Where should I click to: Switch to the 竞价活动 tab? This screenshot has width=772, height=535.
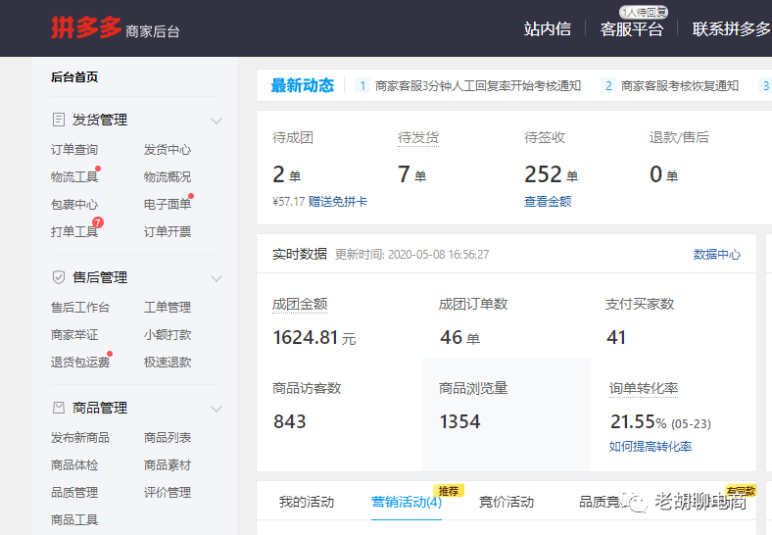click(x=507, y=502)
